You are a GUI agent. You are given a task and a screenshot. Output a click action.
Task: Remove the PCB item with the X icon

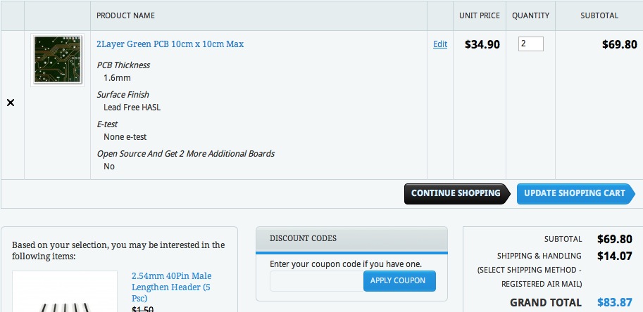11,103
